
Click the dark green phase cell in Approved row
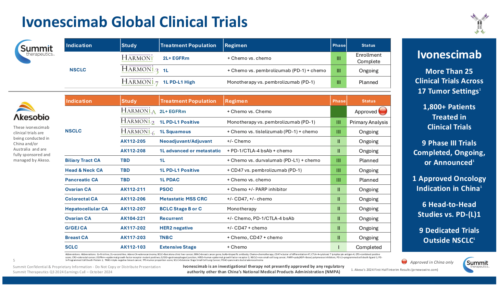(339, 111)
